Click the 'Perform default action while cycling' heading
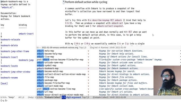 [86, 2]
